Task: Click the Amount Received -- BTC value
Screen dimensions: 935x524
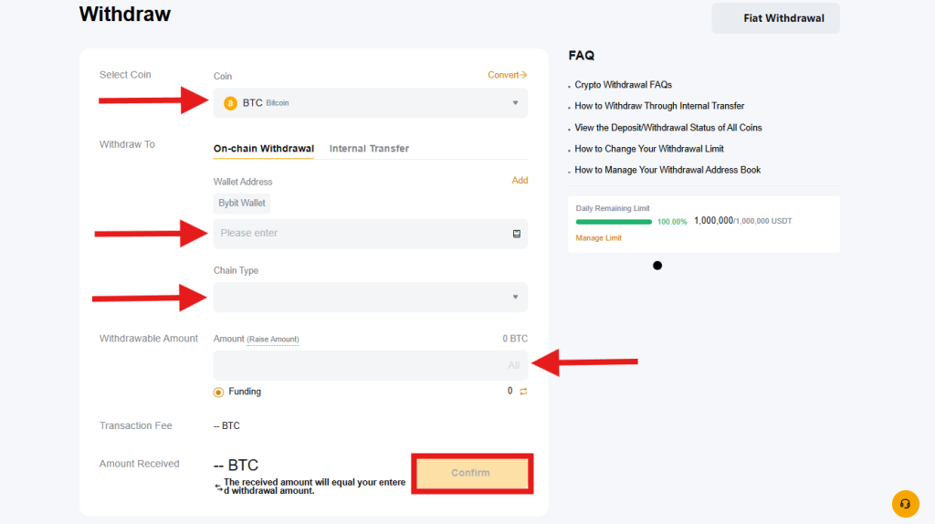Action: 236,465
